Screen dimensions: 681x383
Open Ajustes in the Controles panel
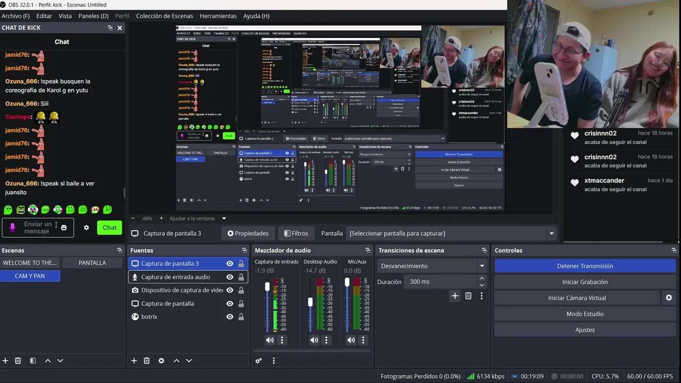click(585, 330)
